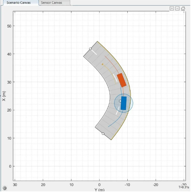Click the white lane marking beside the orange car
The image size is (191, 192).
(x=115, y=78)
